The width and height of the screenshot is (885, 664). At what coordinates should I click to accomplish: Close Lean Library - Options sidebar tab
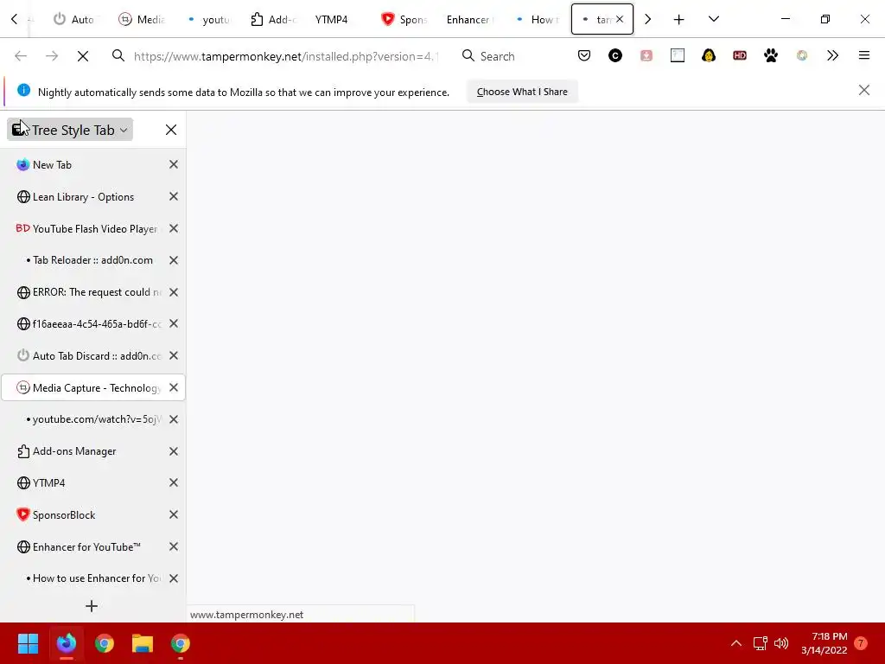(x=174, y=196)
